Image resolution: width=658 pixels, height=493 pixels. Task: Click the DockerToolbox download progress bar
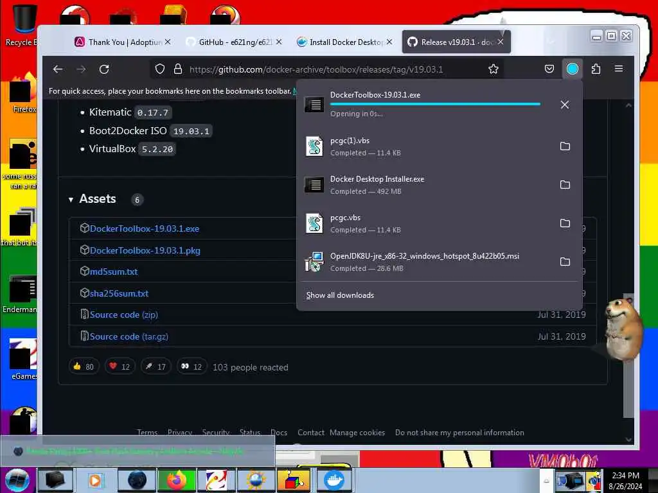coord(435,104)
